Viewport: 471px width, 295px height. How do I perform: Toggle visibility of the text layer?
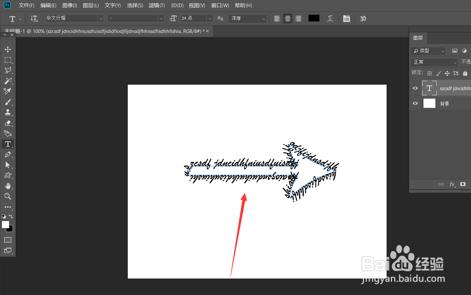[x=415, y=88]
